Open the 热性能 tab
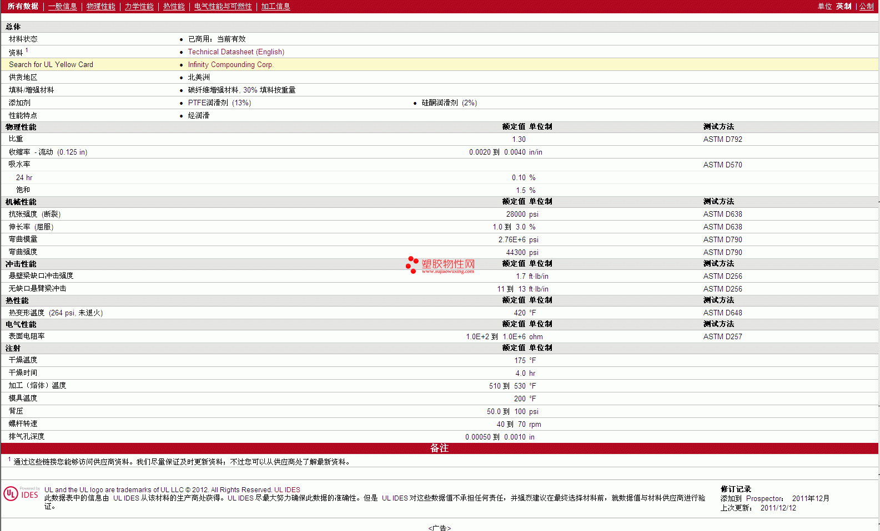Screen dimensions: 880x531 tap(174, 6)
